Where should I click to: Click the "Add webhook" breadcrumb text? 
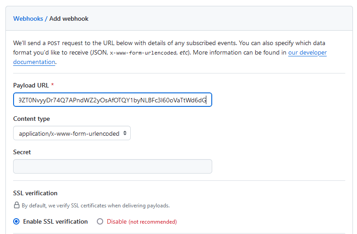pos(69,18)
